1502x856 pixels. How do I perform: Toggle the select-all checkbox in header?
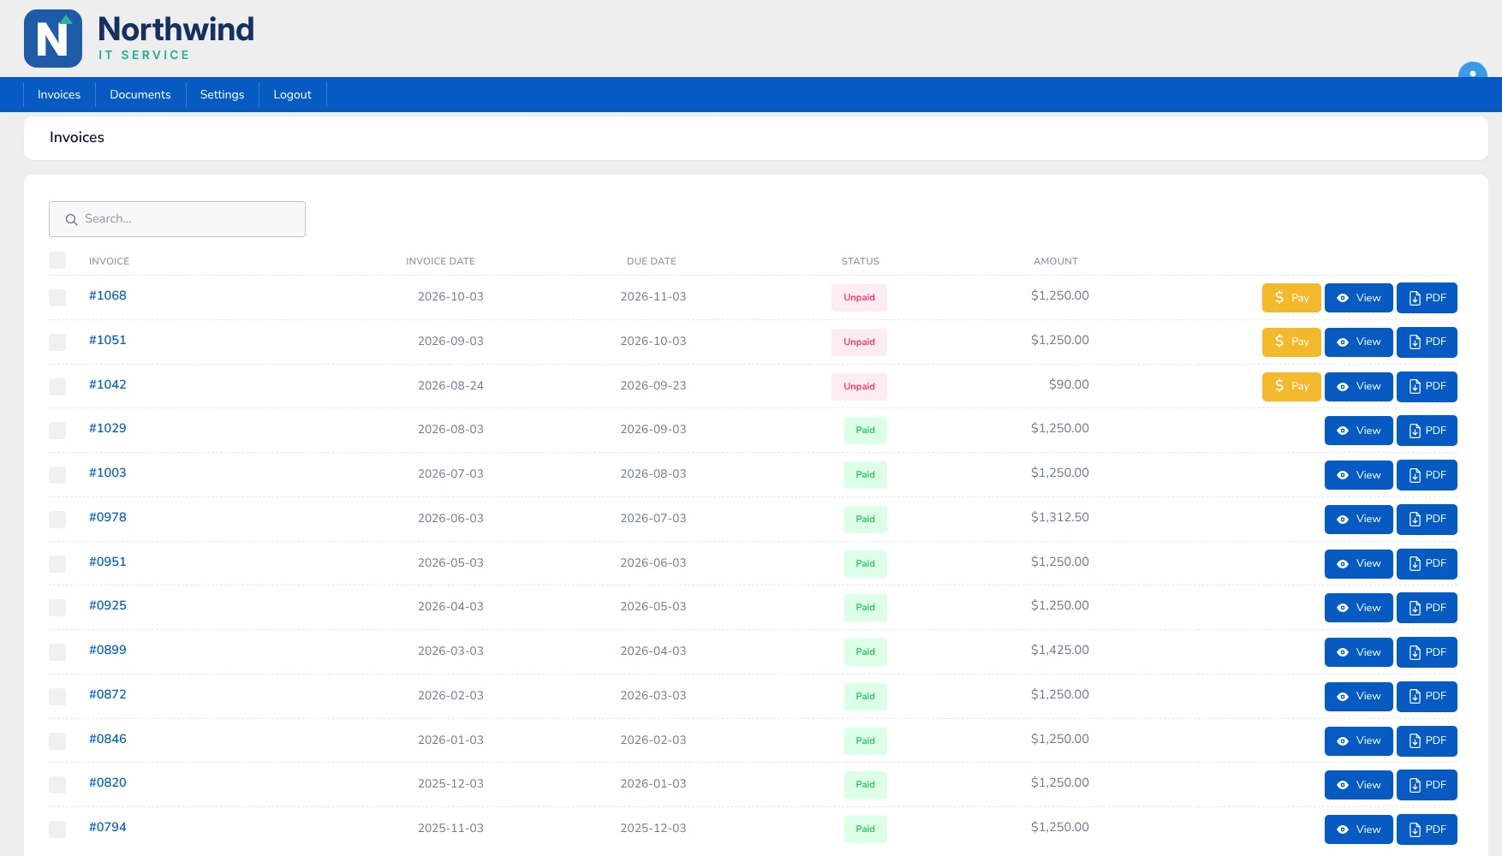[57, 260]
